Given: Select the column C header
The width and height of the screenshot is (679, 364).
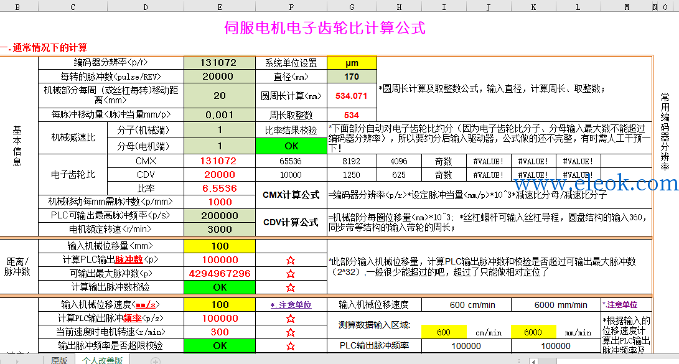Looking at the screenshot, I should (73, 7).
